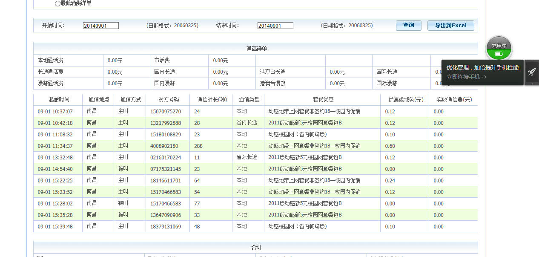Click the 实收通信费(元) column header

pos(454,100)
